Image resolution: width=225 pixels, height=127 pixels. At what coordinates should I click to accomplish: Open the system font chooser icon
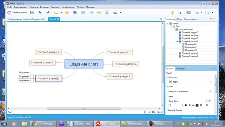tap(210, 101)
